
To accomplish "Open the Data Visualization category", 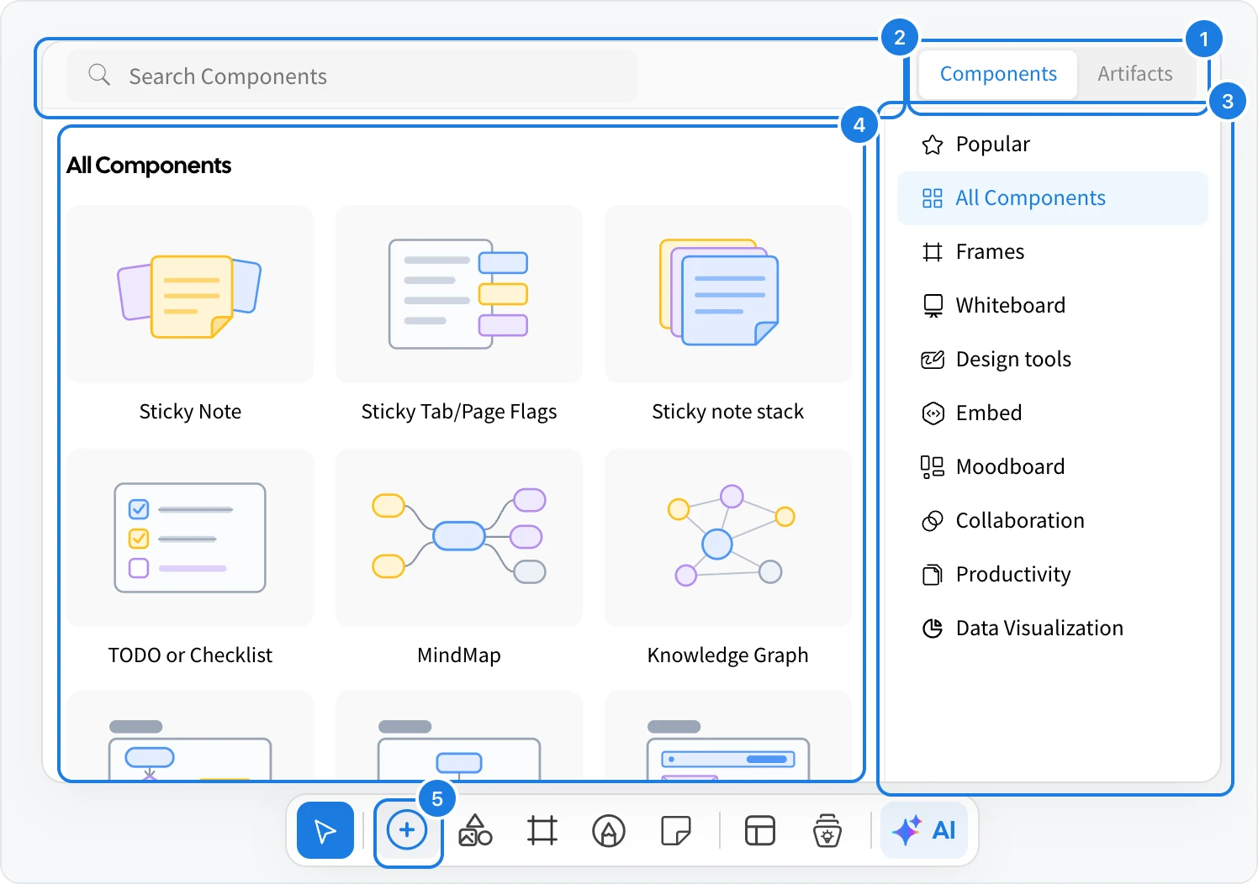I will 1053,629.
